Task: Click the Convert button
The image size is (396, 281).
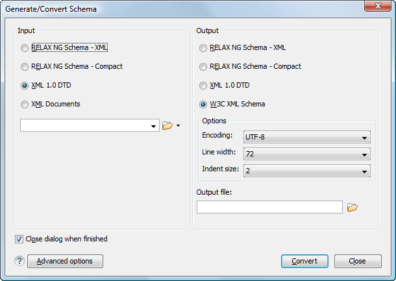Action: (x=304, y=261)
